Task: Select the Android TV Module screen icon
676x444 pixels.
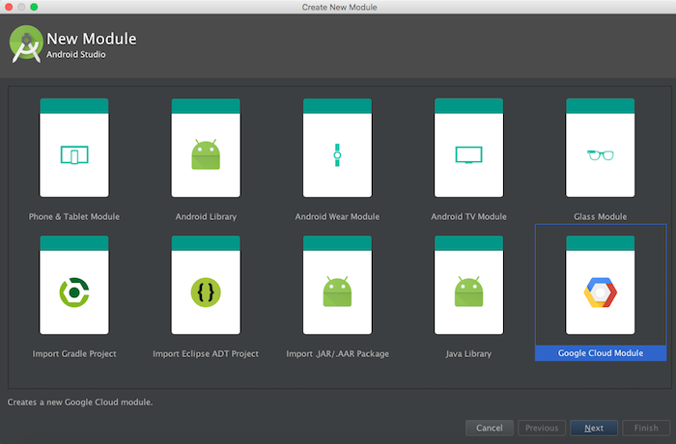Action: tap(468, 154)
